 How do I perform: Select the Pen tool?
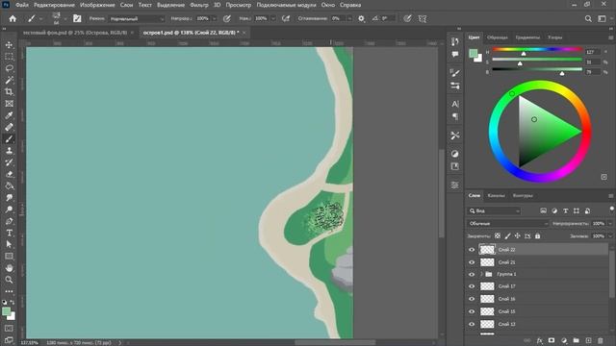pyautogui.click(x=9, y=221)
